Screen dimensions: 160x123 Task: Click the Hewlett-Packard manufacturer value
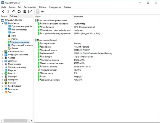coord(81,47)
